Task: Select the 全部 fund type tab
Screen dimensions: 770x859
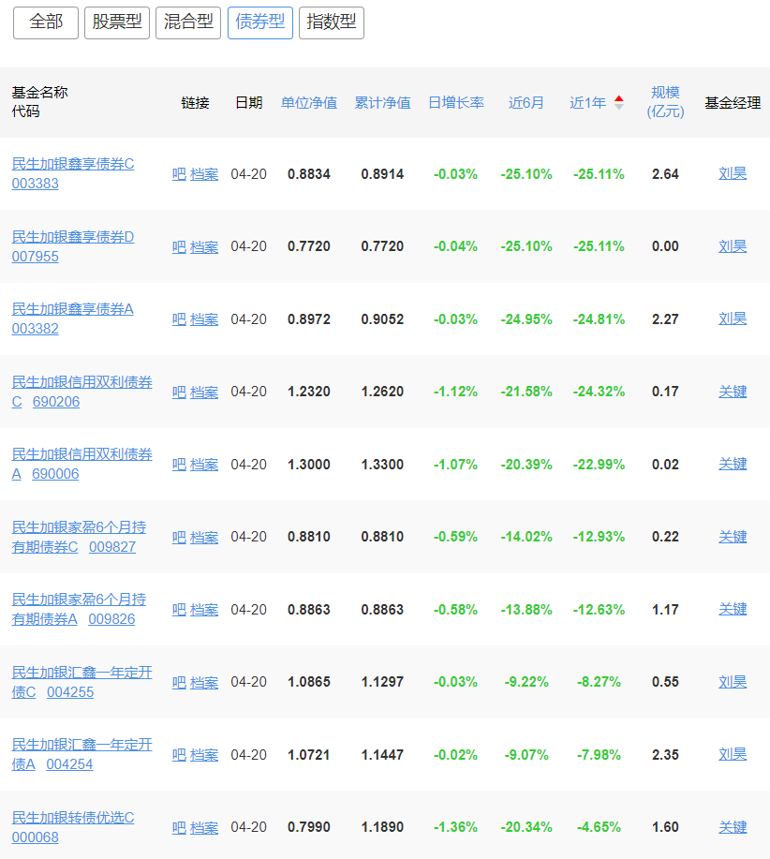Action: 46,23
